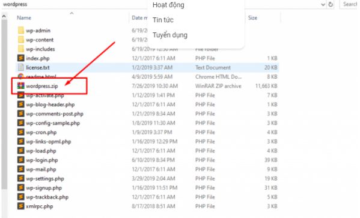Click the 8/17/2018 8:51 AM date

pos(153,207)
